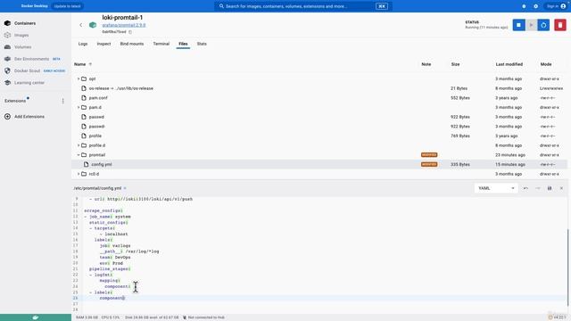Screen dimensions: 571x321
Task: Switch to the Stats tab
Action: click(202, 44)
